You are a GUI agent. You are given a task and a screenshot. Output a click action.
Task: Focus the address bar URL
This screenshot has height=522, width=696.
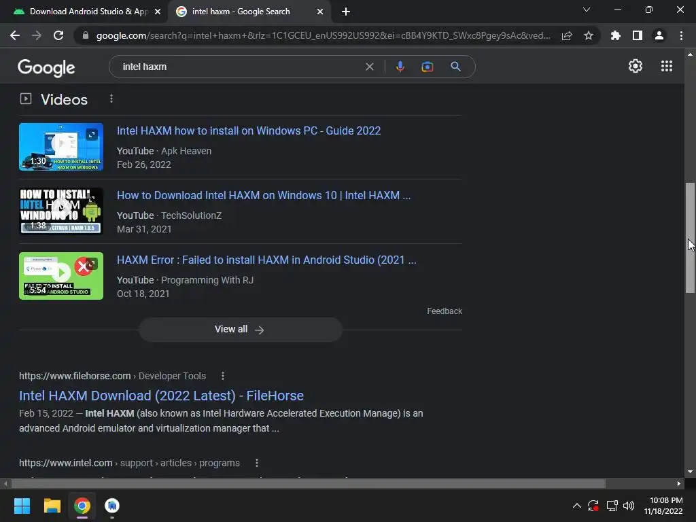(323, 35)
